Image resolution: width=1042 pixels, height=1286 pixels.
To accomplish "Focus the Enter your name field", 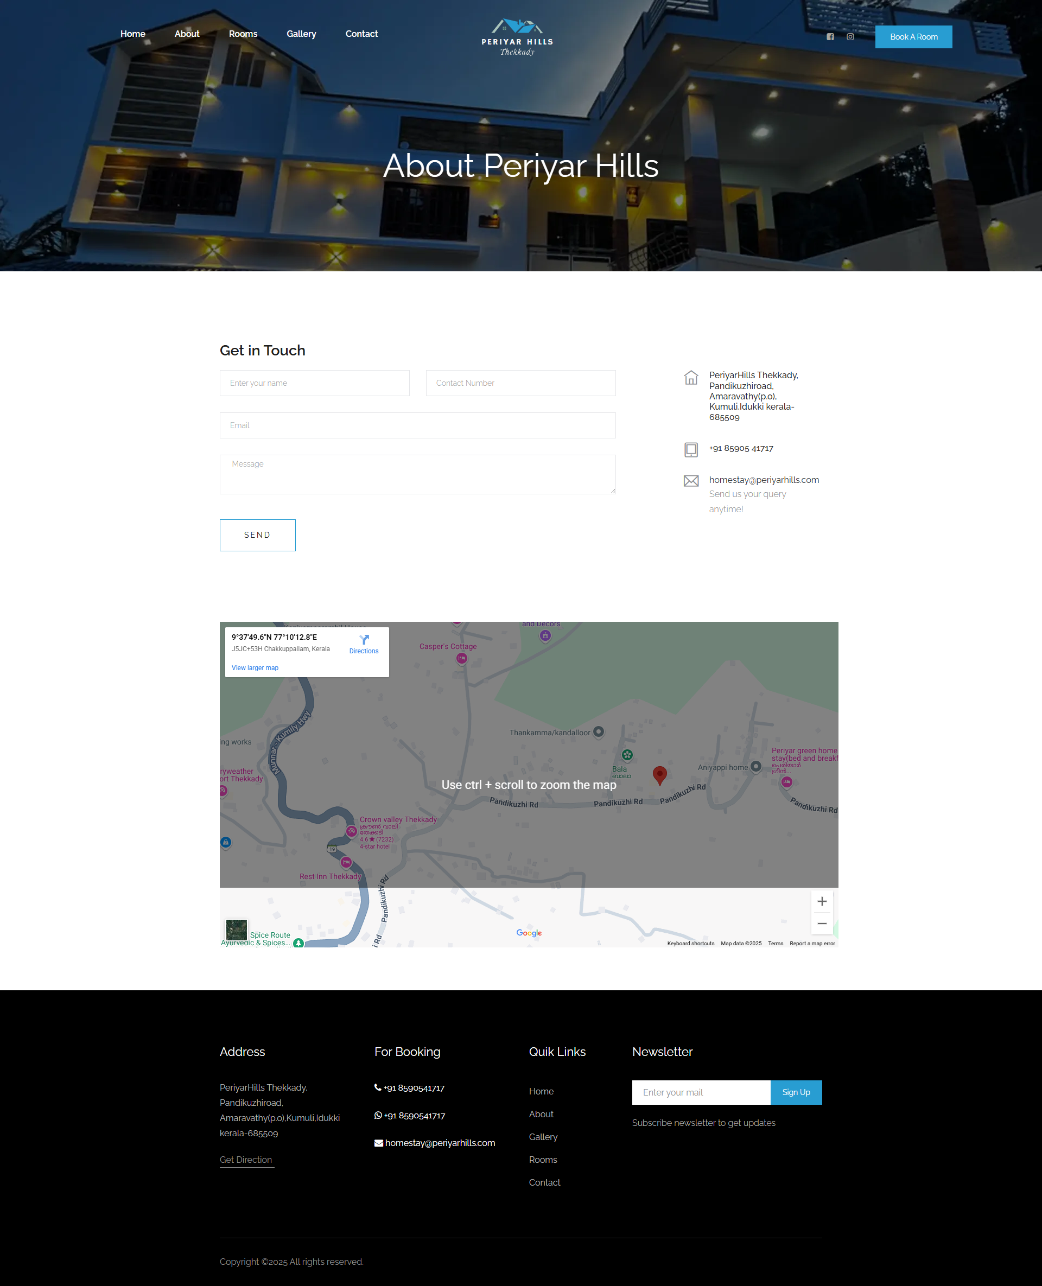I will 315,383.
